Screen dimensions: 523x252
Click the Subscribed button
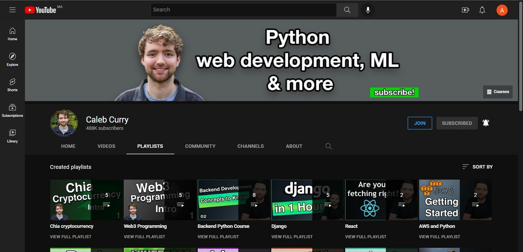tap(457, 123)
